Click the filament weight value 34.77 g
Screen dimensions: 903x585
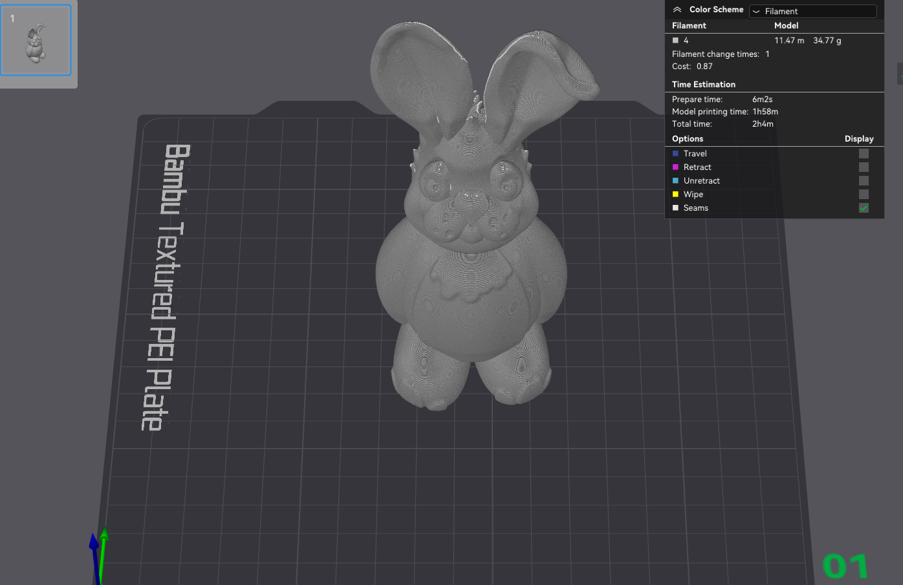pyautogui.click(x=827, y=40)
